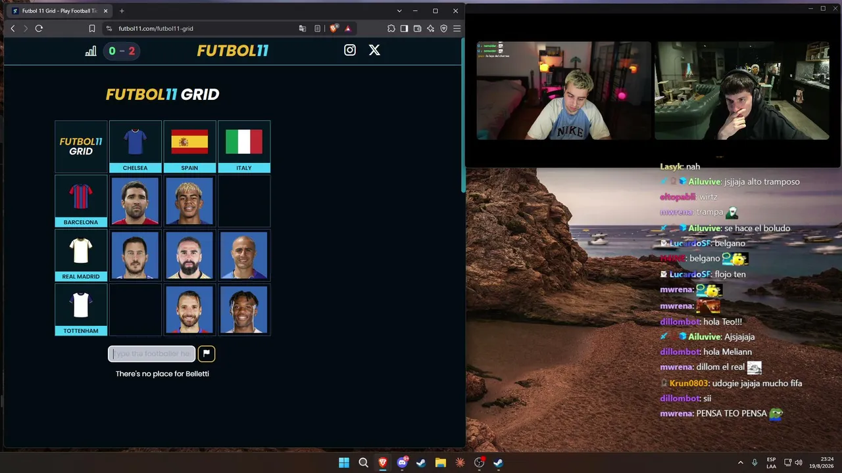
Task: Show hidden system tray icons
Action: (x=740, y=462)
